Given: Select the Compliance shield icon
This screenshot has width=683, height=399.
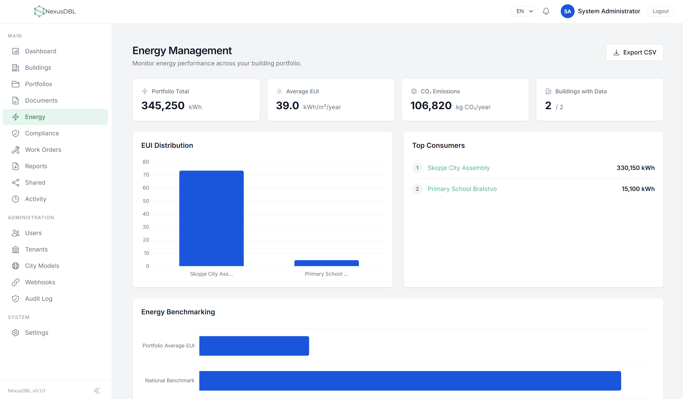Looking at the screenshot, I should (16, 133).
